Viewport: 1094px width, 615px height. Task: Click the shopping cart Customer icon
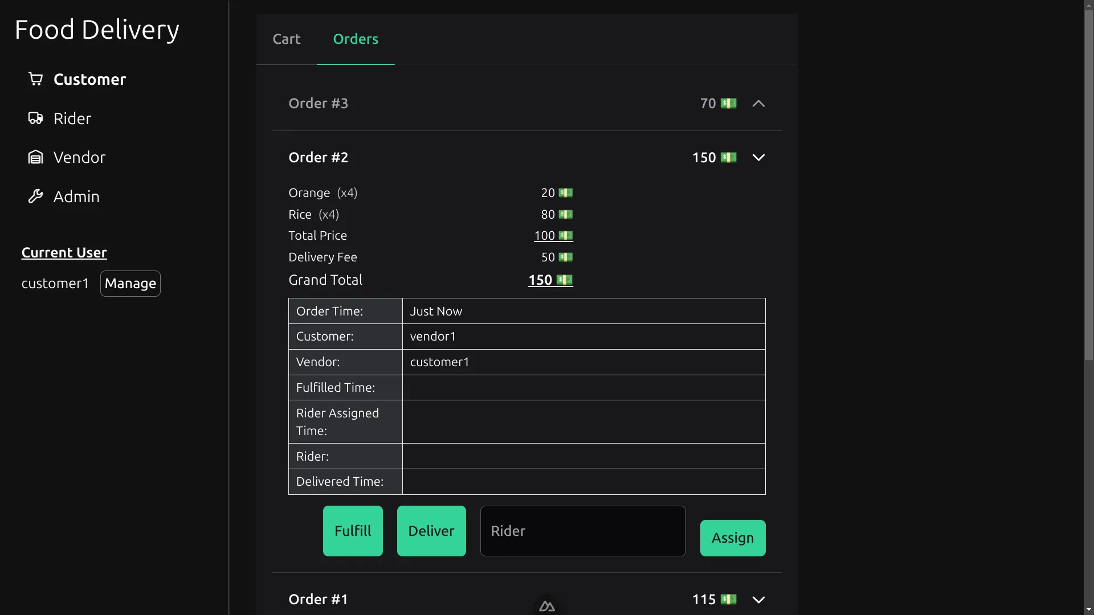tap(35, 79)
